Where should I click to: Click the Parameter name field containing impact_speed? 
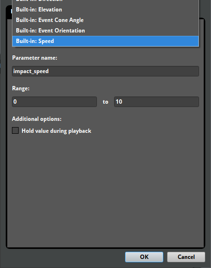coord(105,71)
